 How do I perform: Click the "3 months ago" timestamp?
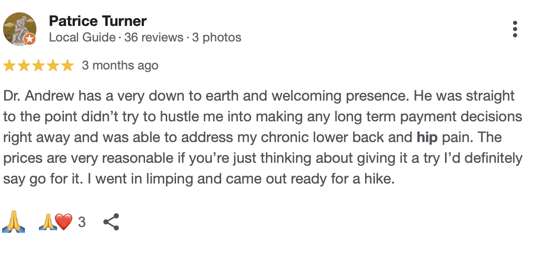[120, 66]
